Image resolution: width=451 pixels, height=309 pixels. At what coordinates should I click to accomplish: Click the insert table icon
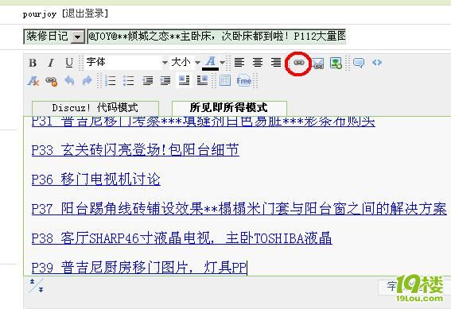click(x=225, y=81)
